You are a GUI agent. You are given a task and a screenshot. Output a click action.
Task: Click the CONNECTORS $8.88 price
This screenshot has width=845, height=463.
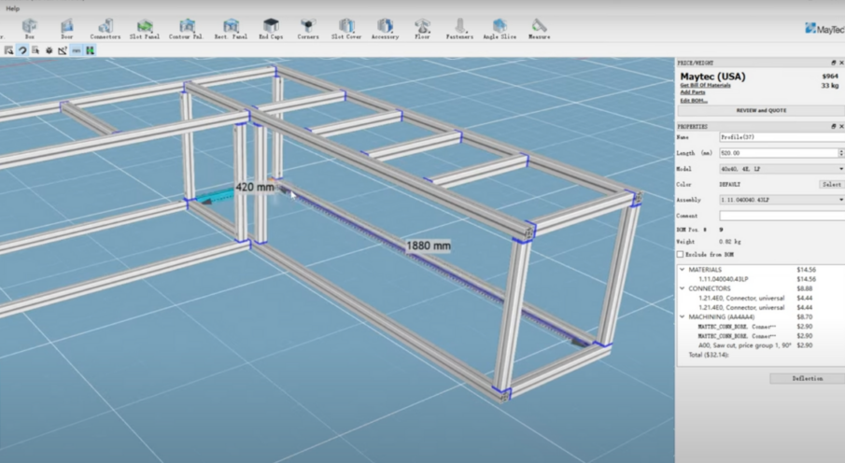pyautogui.click(x=805, y=288)
